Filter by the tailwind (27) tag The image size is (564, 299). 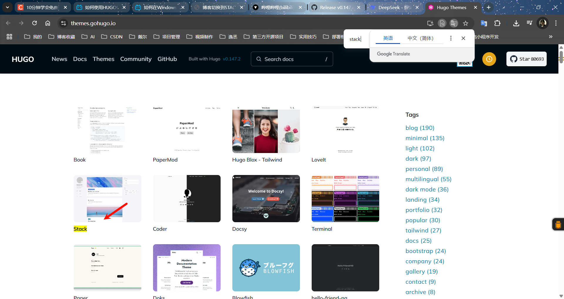(423, 230)
